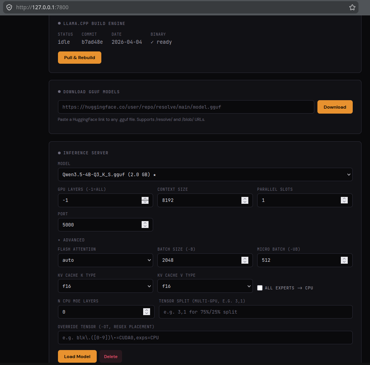Increase Context Size with the up arrow
Viewport: 370px width, 365px height.
pyautogui.click(x=245, y=198)
